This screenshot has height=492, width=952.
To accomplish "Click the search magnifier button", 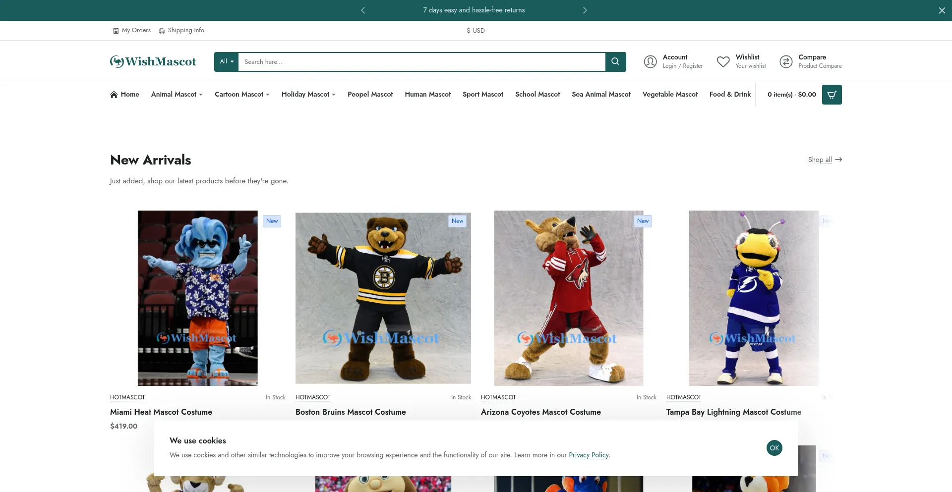I will coord(615,62).
